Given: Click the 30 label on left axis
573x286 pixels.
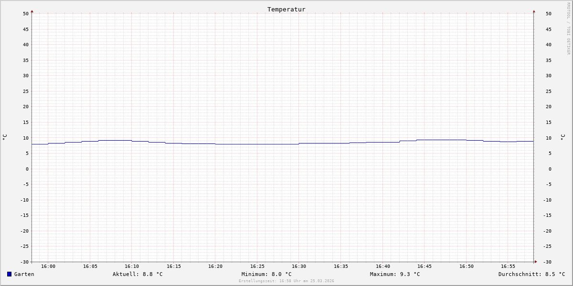Looking at the screenshot, I should coord(26,75).
